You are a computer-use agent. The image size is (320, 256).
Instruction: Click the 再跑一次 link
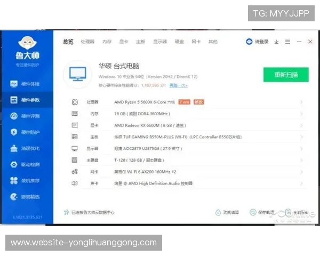pos(179,85)
